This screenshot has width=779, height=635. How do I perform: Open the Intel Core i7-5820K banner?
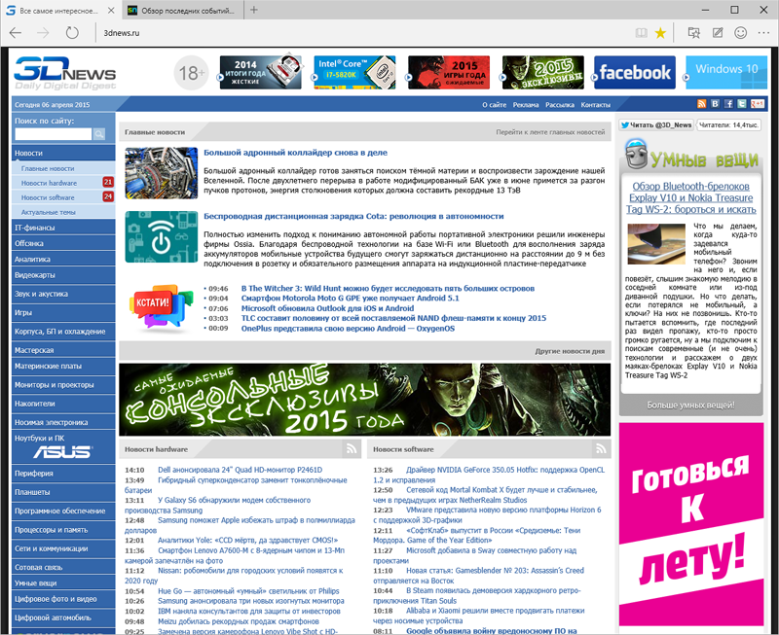(x=354, y=72)
